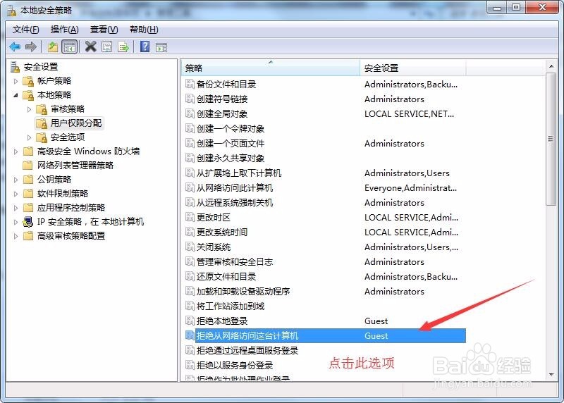The width and height of the screenshot is (564, 403).
Task: Select the 管理审核和安全日志 policy
Action: click(x=235, y=261)
